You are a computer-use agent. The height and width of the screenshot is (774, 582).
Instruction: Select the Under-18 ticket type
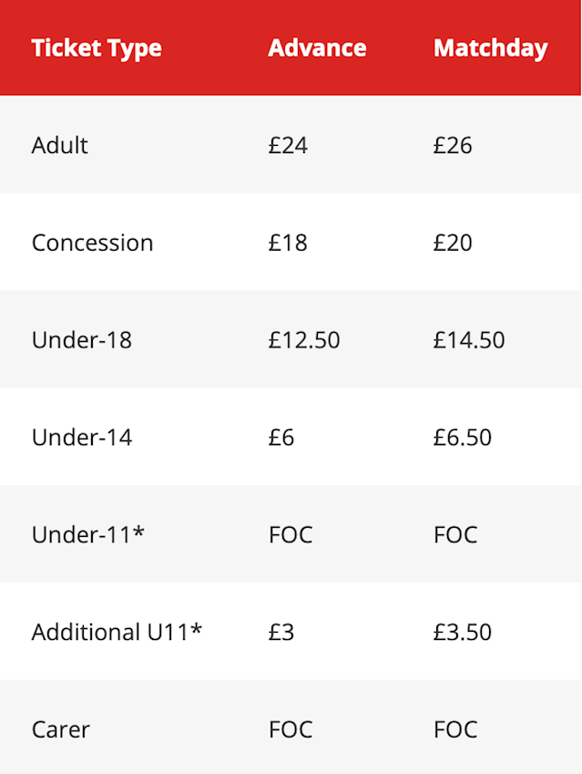(x=82, y=340)
